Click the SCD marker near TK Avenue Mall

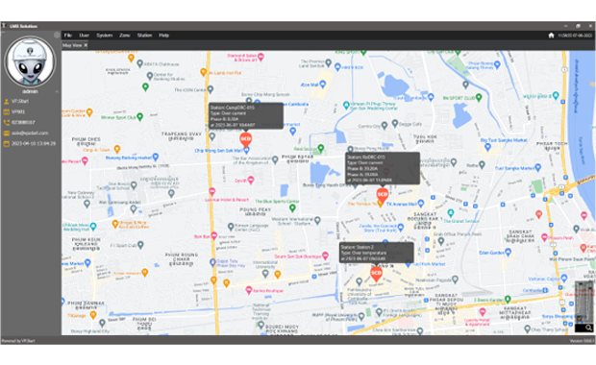pyautogui.click(x=383, y=195)
